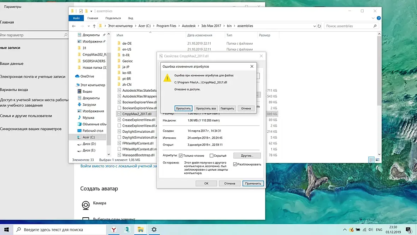This screenshot has width=417, height=235.
Task: Open the recent locations dropdown arrow
Action: coord(89,26)
